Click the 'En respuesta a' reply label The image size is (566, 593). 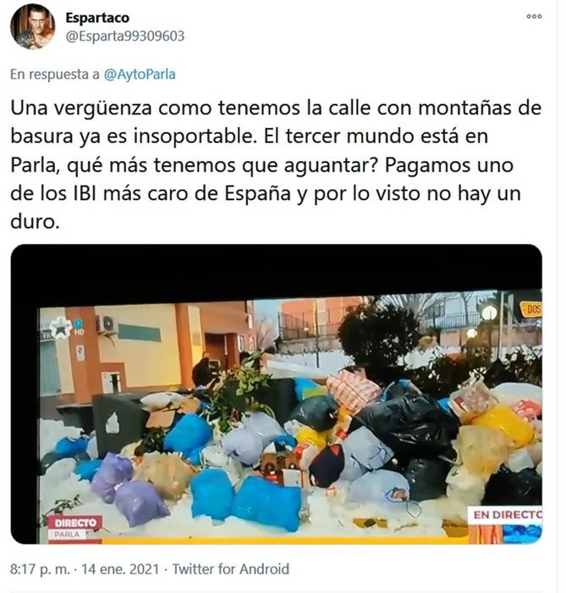tap(55, 75)
